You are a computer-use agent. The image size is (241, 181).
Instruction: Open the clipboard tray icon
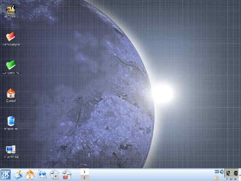[217, 178]
